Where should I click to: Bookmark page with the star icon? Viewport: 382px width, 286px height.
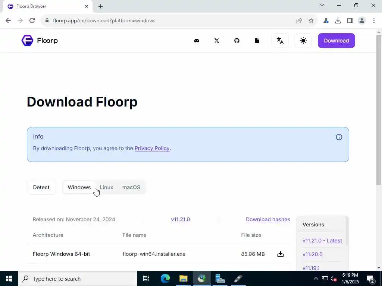(x=311, y=20)
